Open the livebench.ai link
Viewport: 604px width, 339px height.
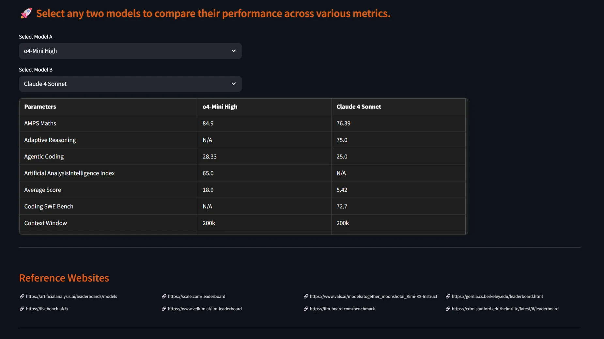[47, 309]
